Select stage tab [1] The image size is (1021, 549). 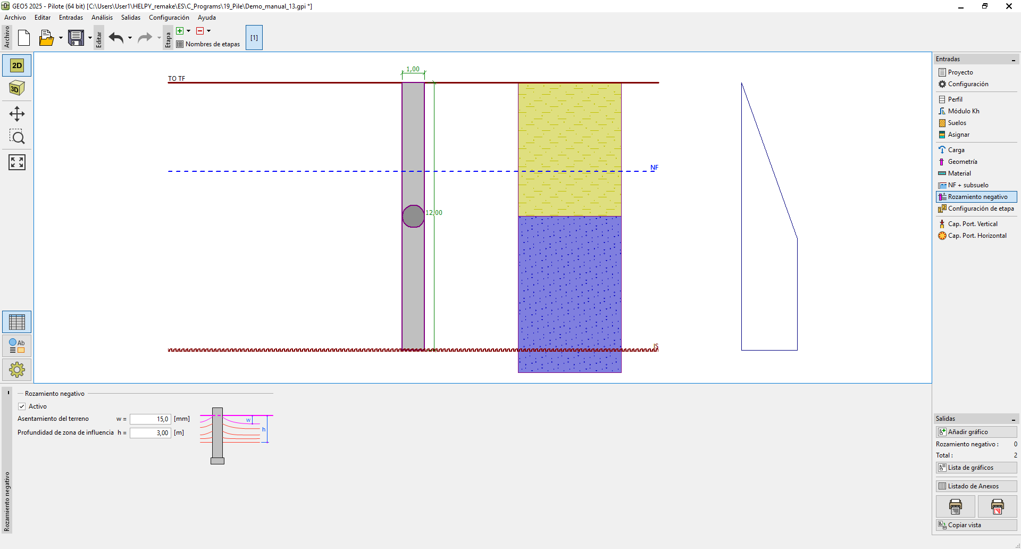point(254,38)
